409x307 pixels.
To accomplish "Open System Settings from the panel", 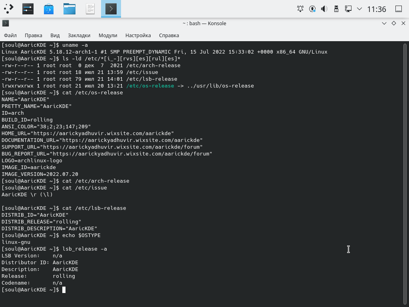I will point(28,9).
